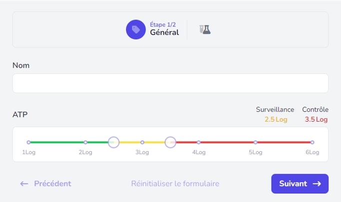The width and height of the screenshot is (341, 202).
Task: Click the 1Log marker on ATP scale
Action: pyautogui.click(x=28, y=142)
